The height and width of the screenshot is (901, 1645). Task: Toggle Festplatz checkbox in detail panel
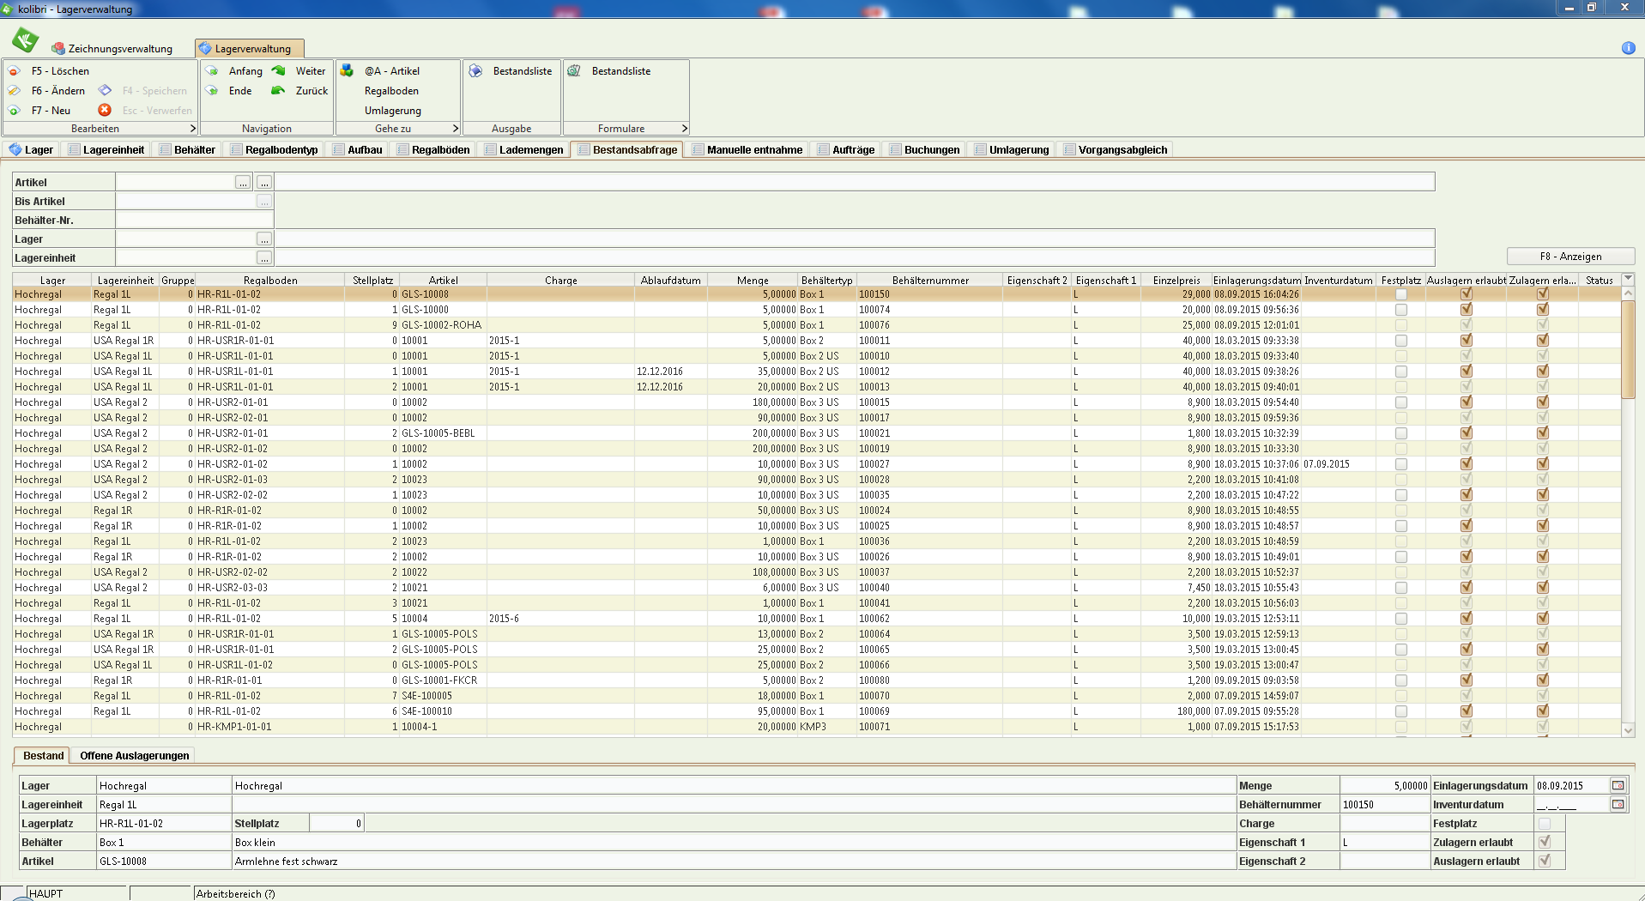click(x=1545, y=824)
